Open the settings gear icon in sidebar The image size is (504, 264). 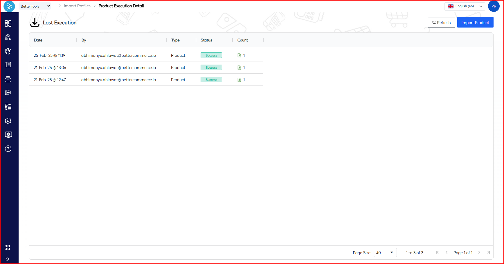(x=8, y=121)
